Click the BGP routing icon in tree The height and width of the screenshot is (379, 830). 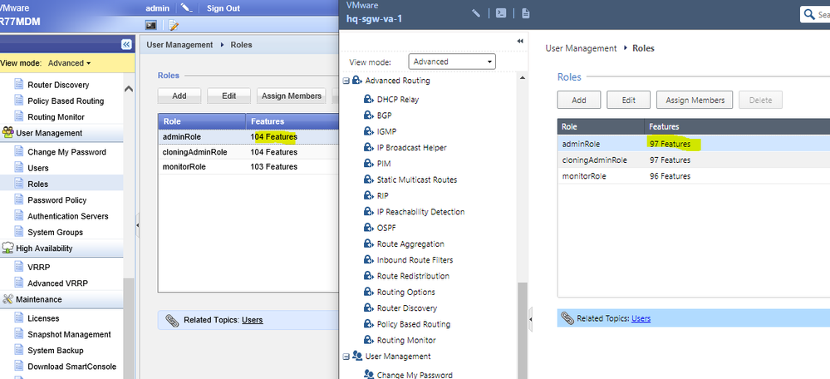tap(369, 116)
